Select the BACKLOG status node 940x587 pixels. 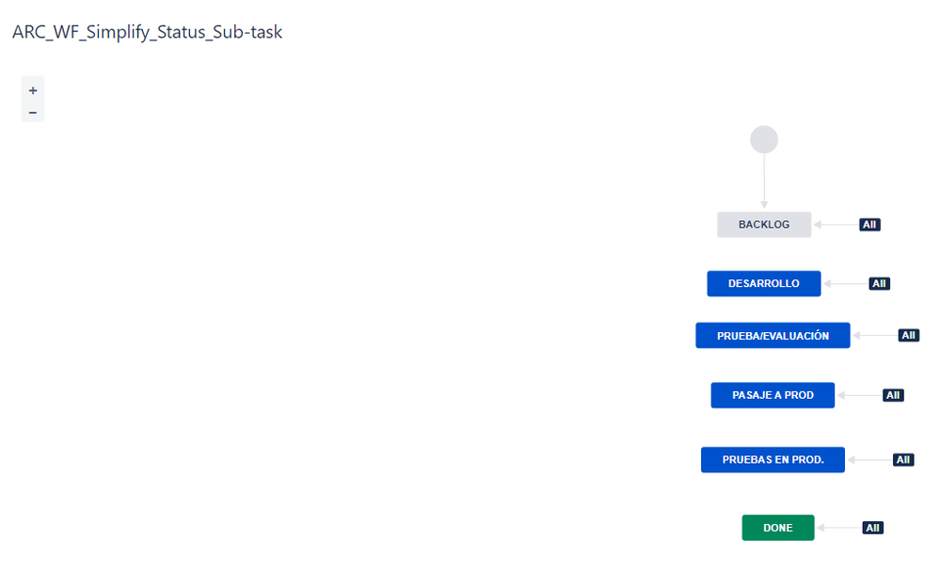pyautogui.click(x=764, y=224)
